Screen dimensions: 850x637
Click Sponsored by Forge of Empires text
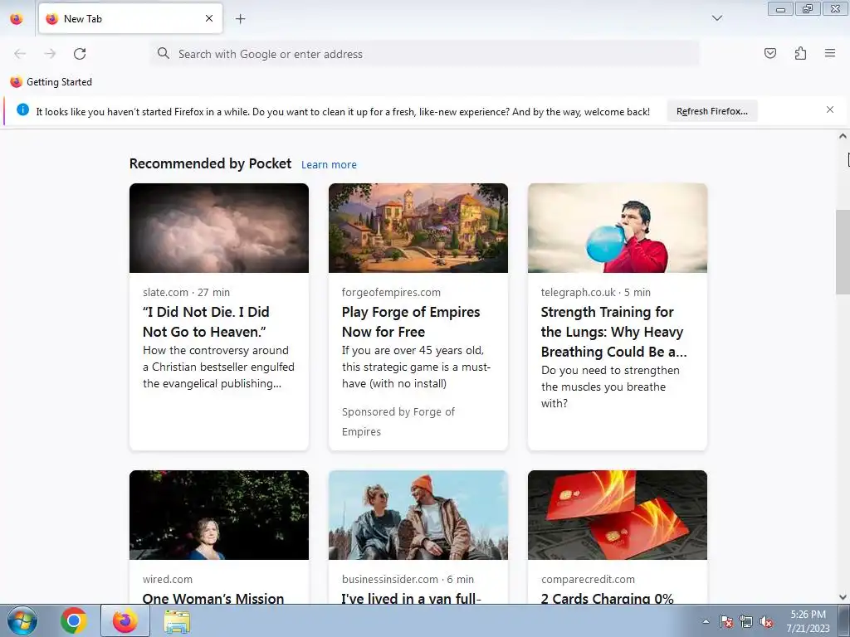pos(398,421)
